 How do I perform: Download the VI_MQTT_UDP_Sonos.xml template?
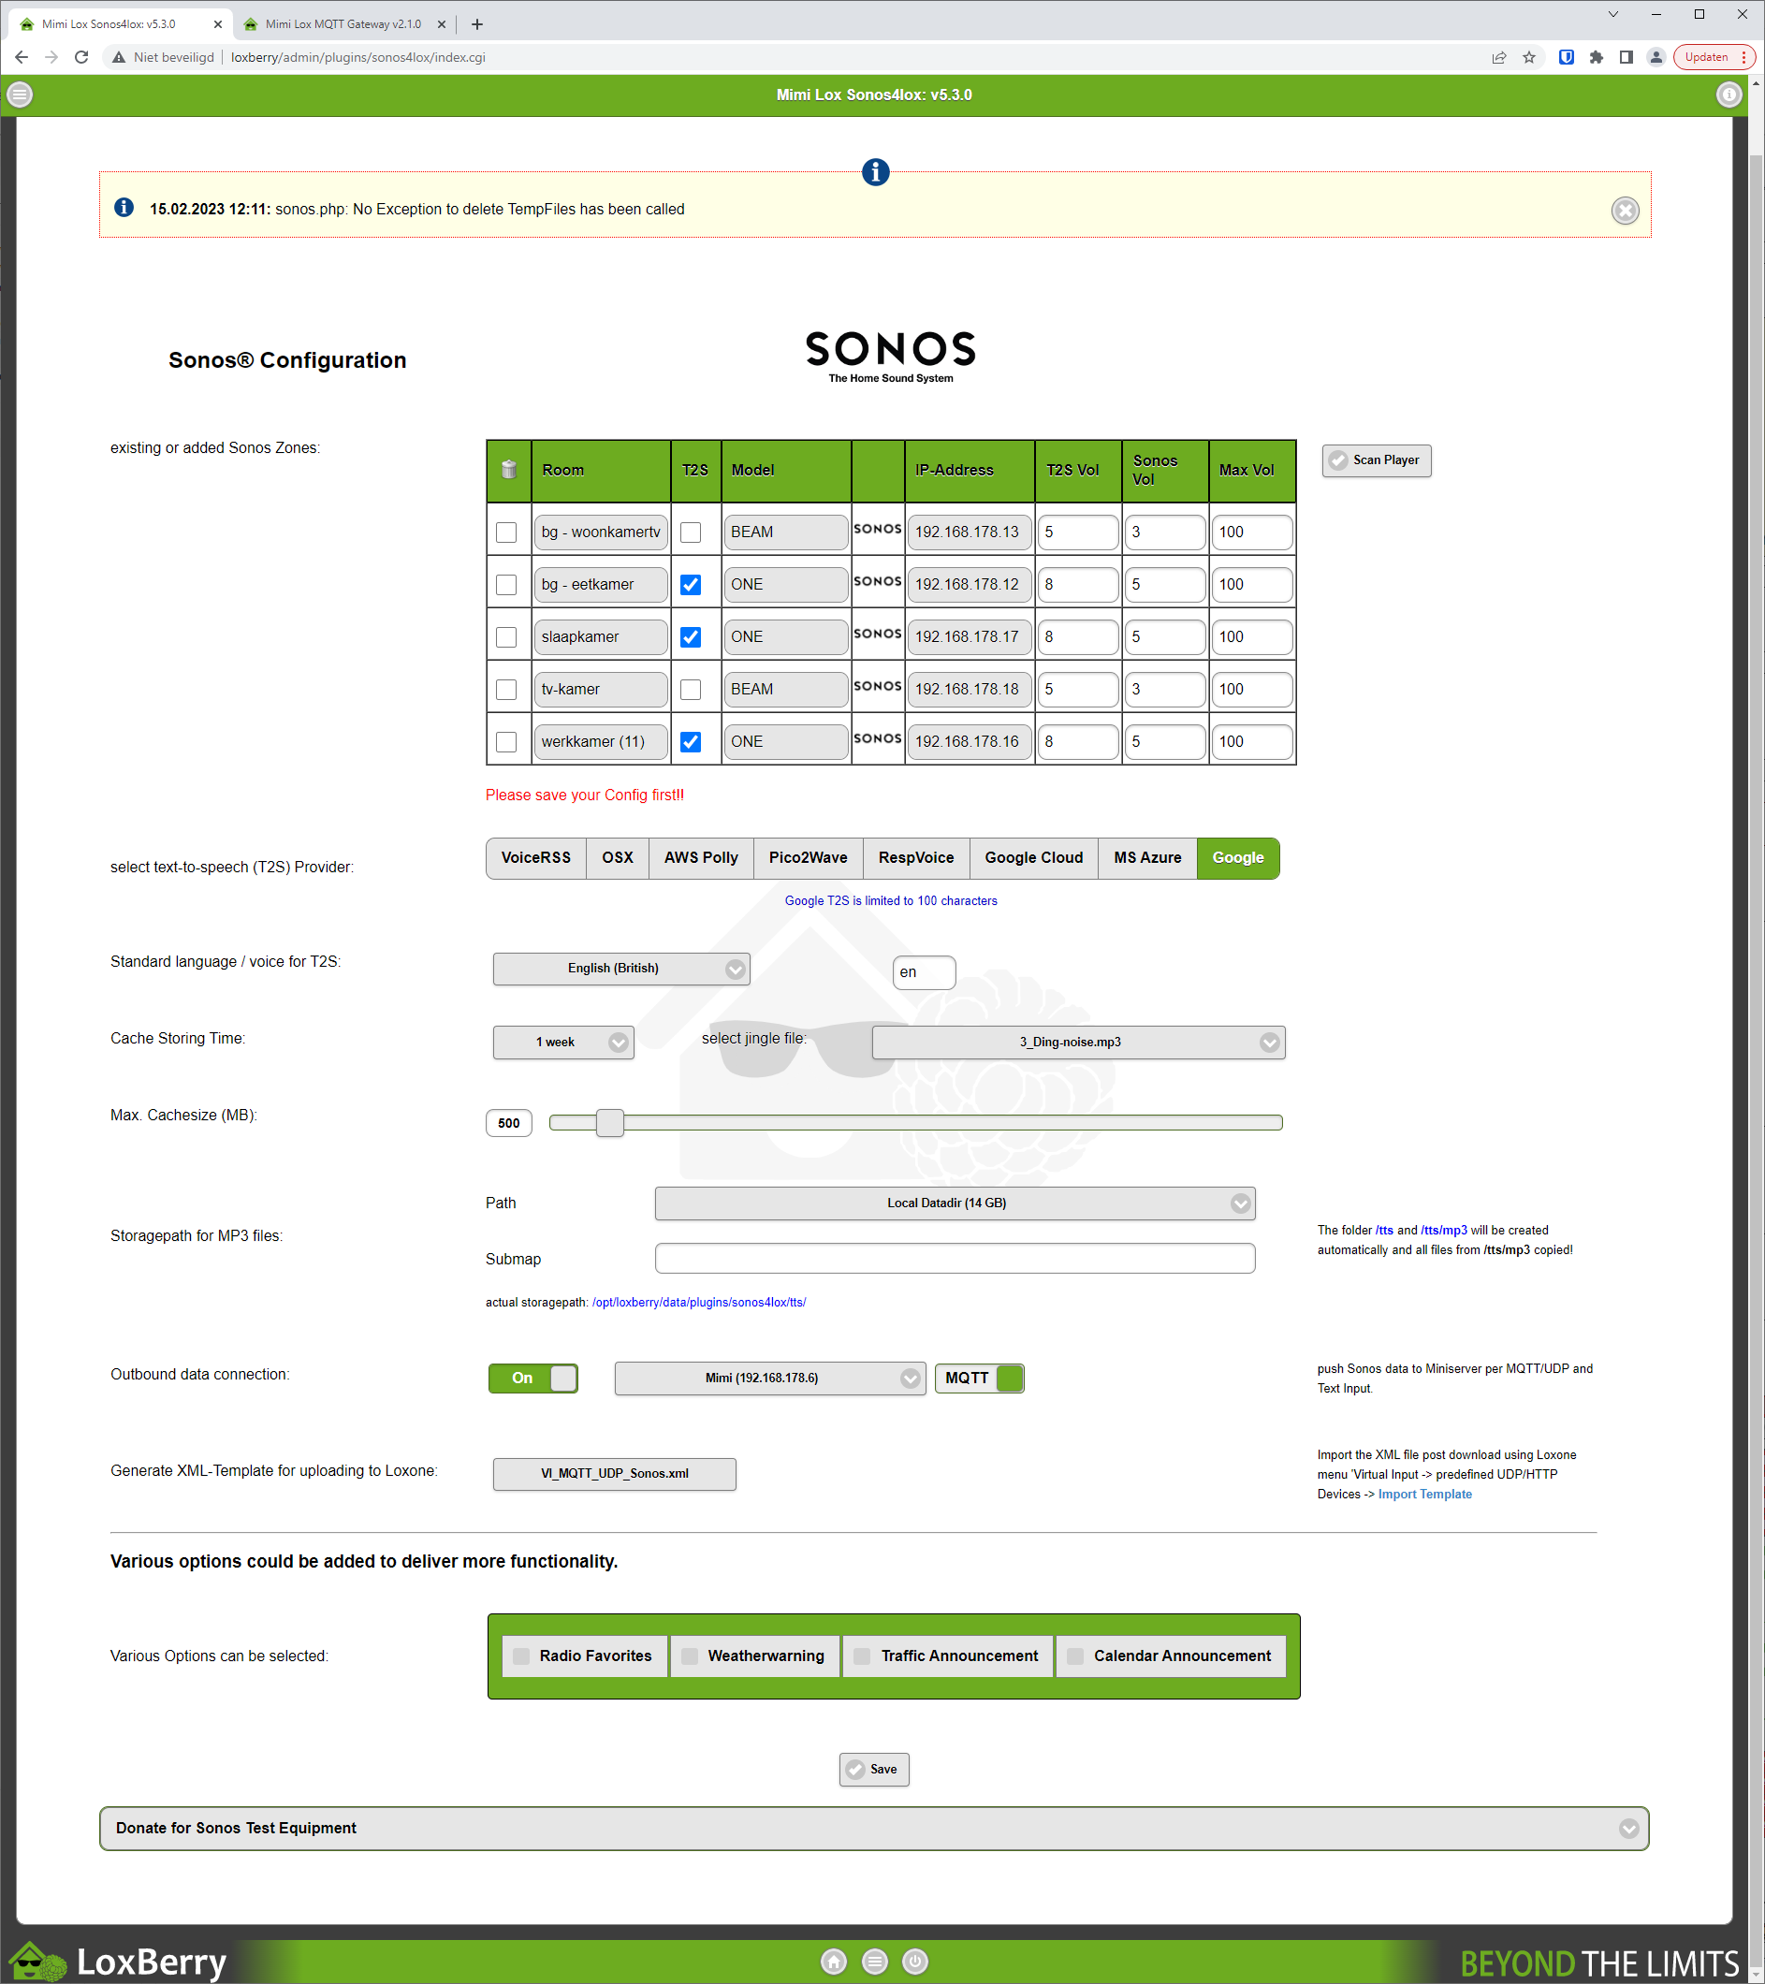tap(615, 1473)
